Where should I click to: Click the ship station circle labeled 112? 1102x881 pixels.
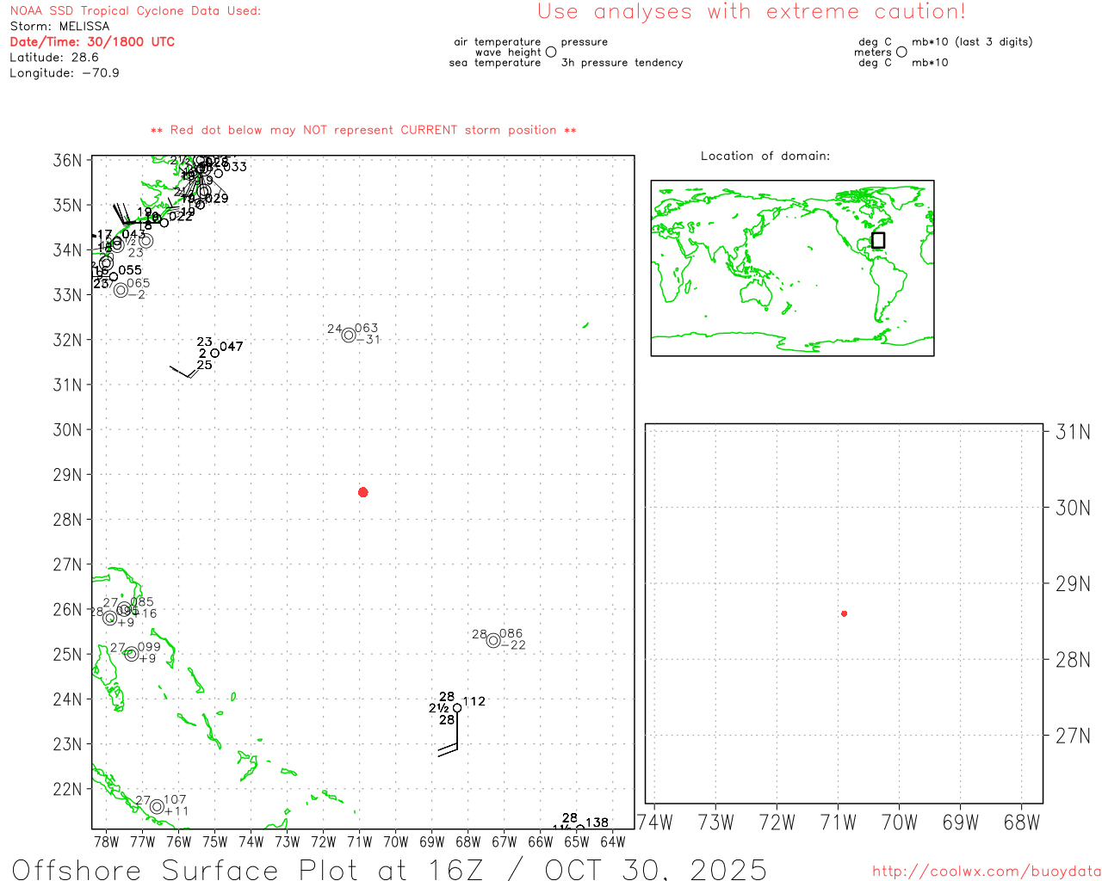(x=457, y=708)
